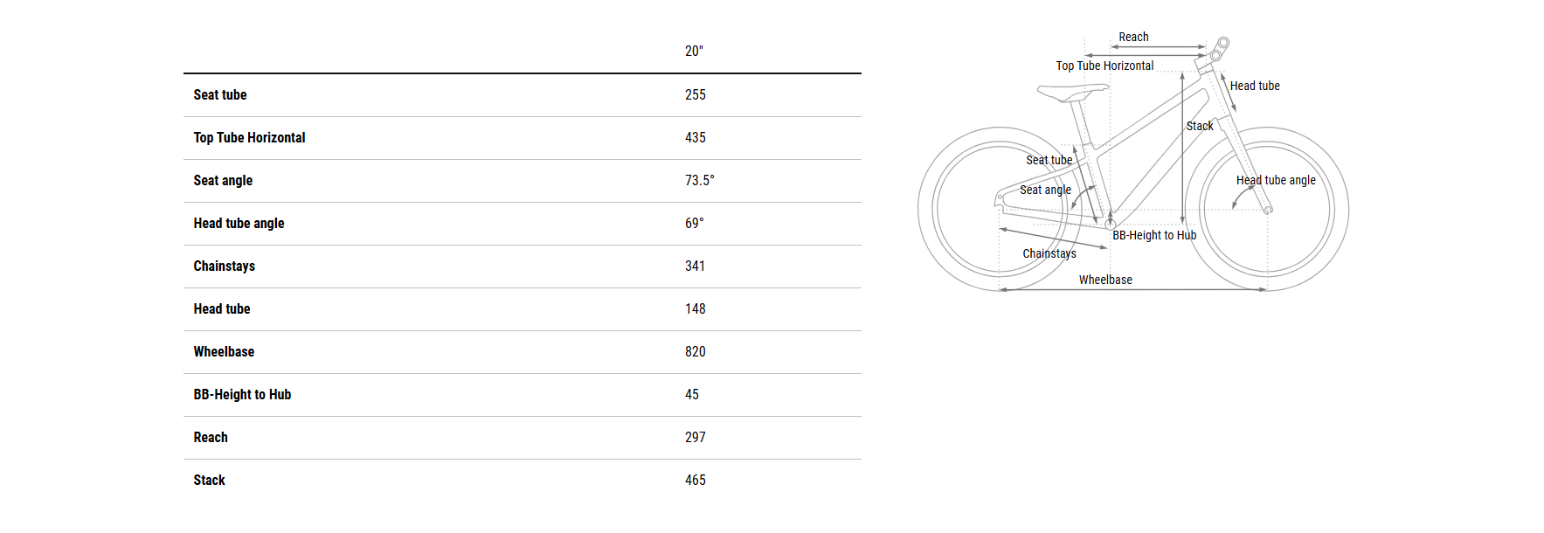
Task: Click Top Tube Horizontal label on diagram
Action: tap(1104, 66)
